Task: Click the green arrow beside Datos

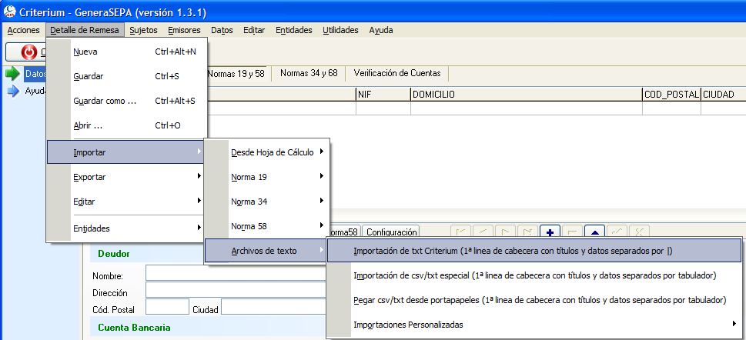Action: pyautogui.click(x=13, y=74)
